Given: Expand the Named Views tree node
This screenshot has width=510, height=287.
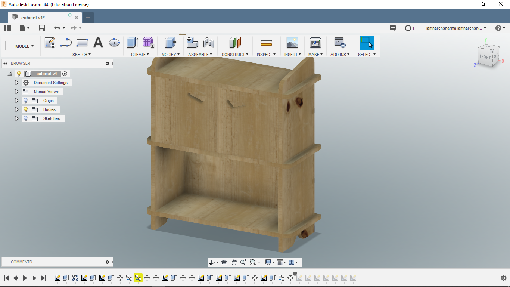Looking at the screenshot, I should [16, 92].
